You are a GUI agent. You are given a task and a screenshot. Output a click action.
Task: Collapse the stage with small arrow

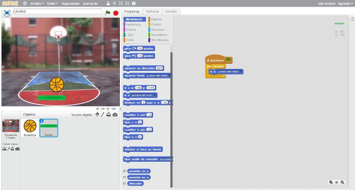pos(120,109)
